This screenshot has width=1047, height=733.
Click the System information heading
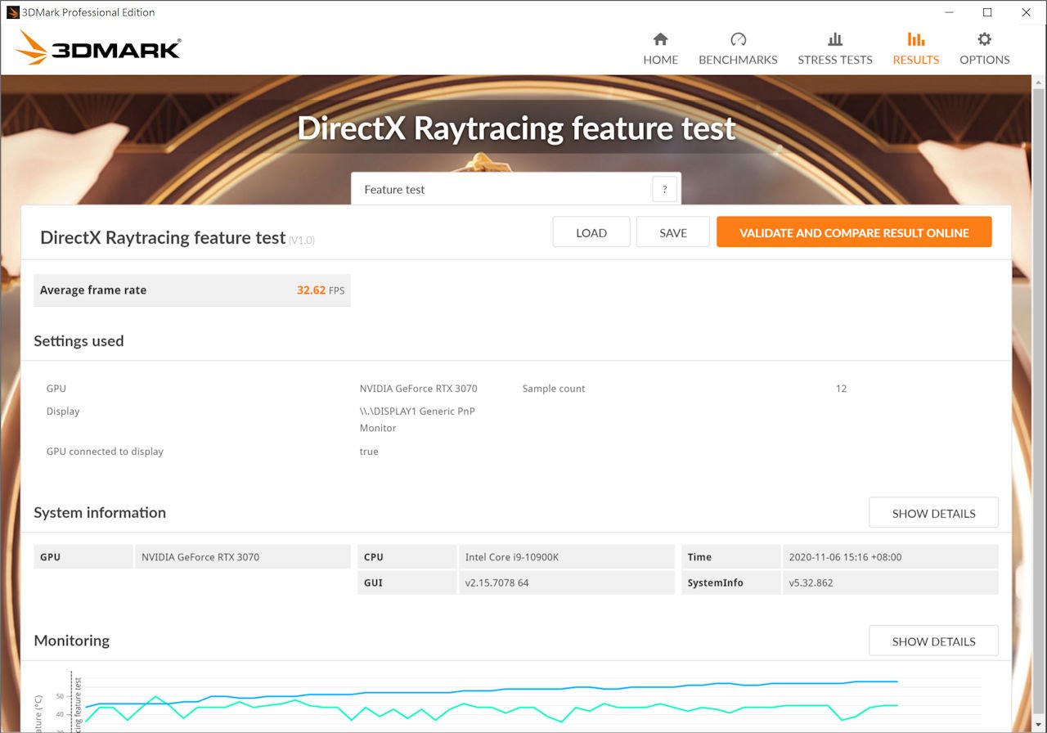(x=100, y=513)
